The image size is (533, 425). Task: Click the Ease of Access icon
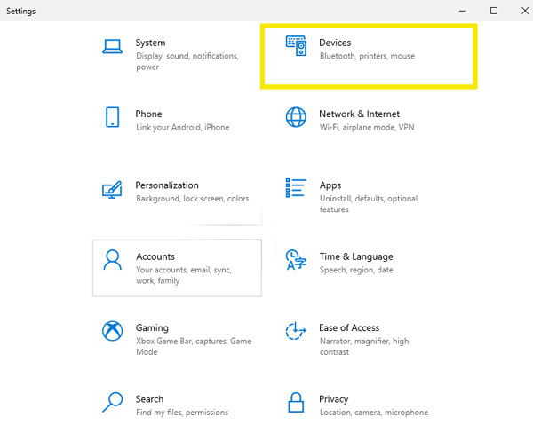click(296, 331)
